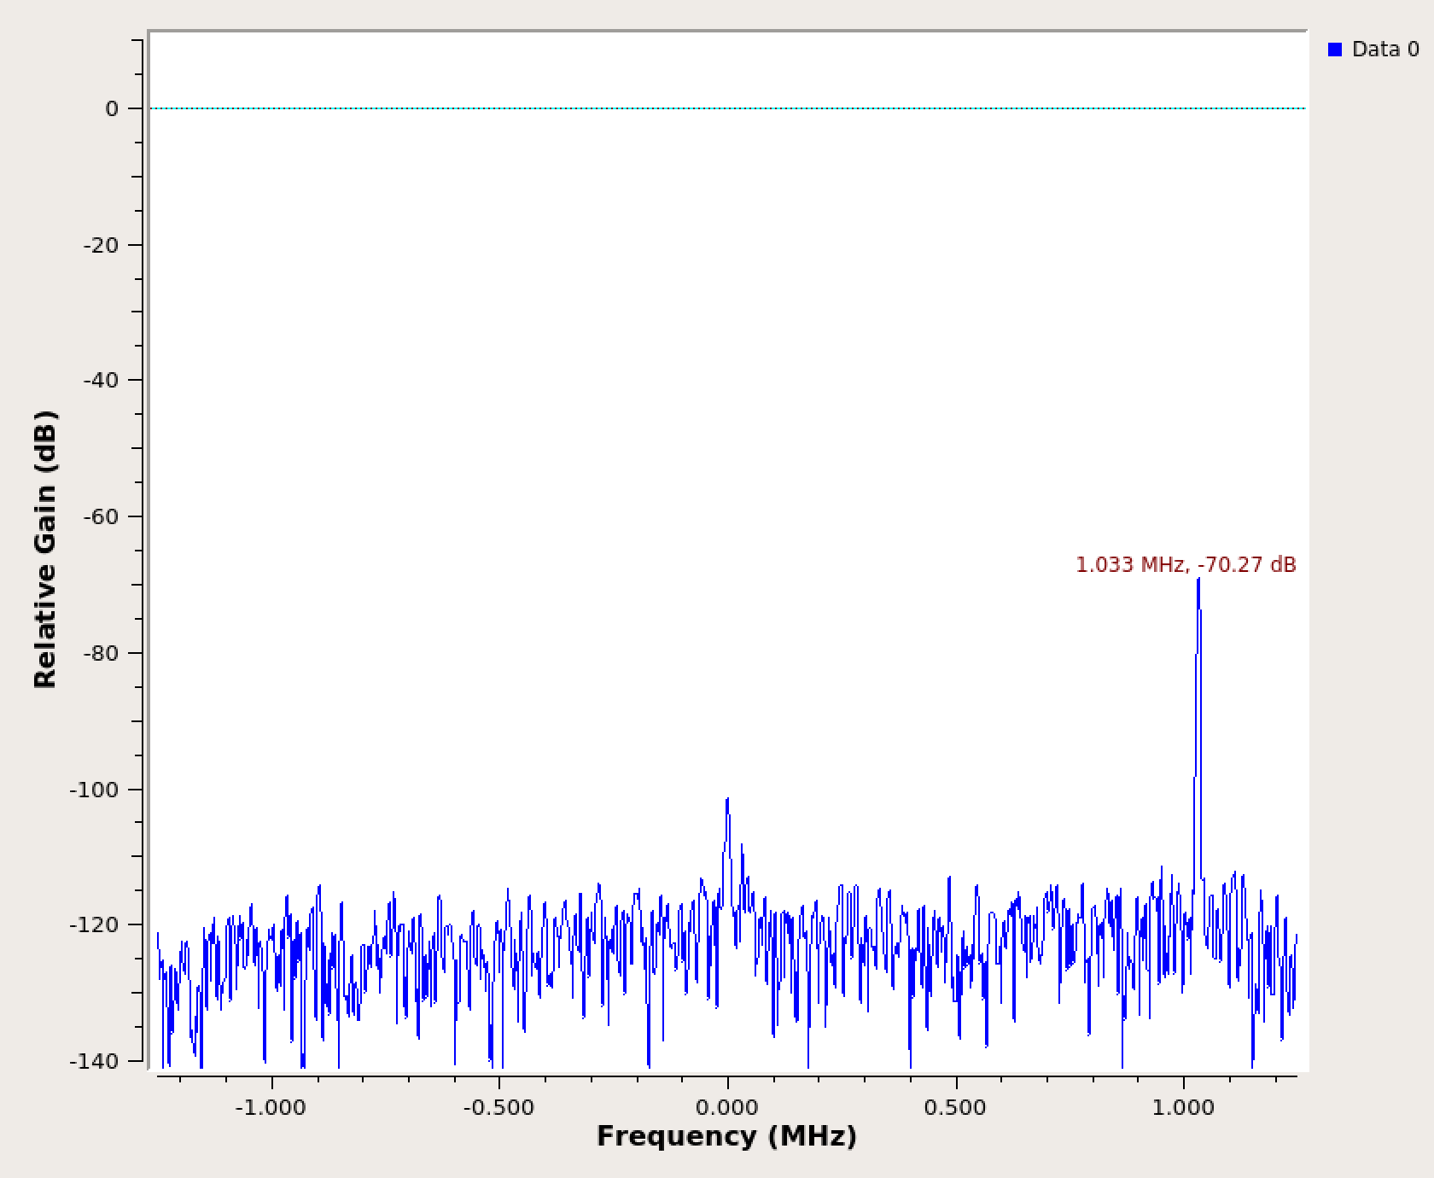Select the Frequency (MHz) axis title
This screenshot has width=1434, height=1178.
coord(726,1136)
